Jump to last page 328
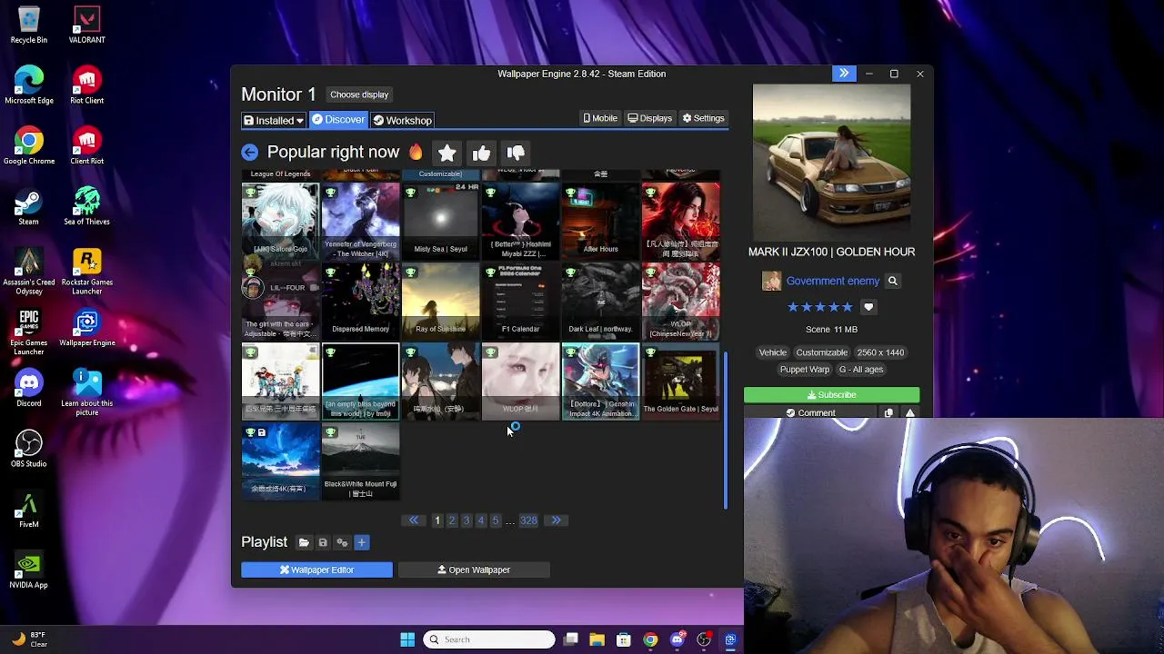 [x=528, y=520]
